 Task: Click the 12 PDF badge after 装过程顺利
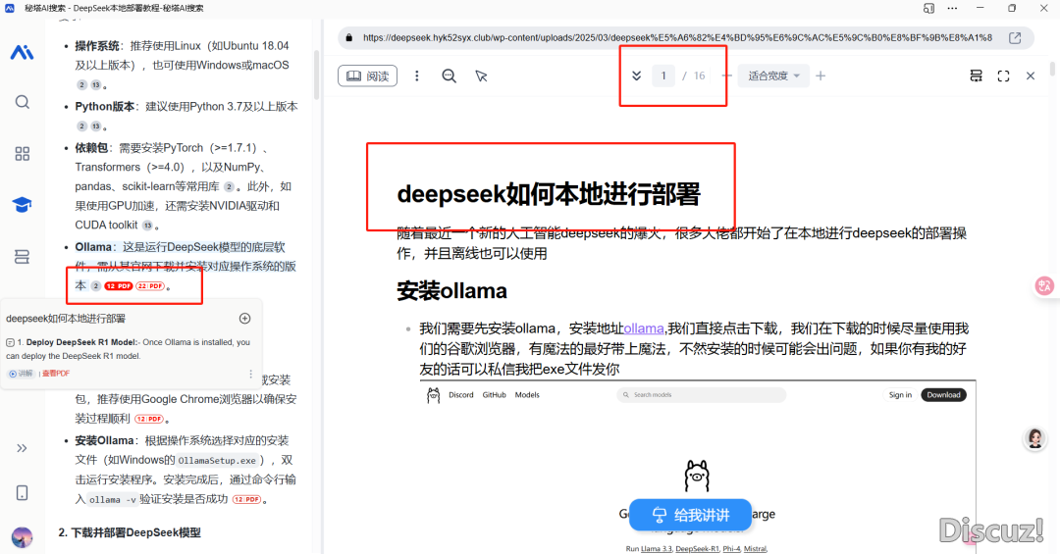tap(149, 419)
